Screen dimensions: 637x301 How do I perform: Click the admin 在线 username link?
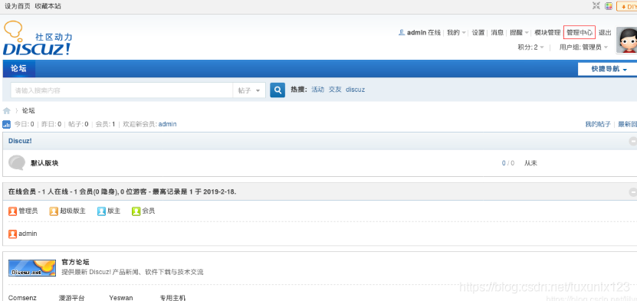click(x=424, y=32)
